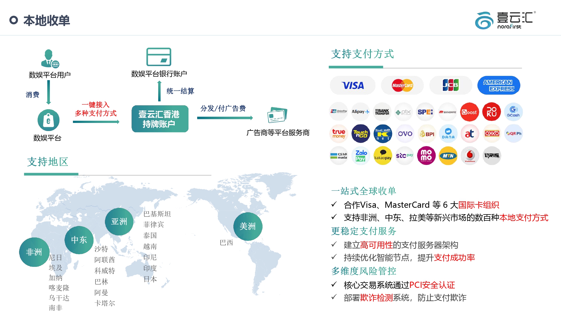Click the norafirst company logo
561x315 pixels.
pyautogui.click(x=505, y=20)
